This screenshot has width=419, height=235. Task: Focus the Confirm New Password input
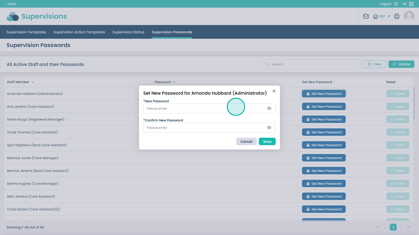coord(204,128)
